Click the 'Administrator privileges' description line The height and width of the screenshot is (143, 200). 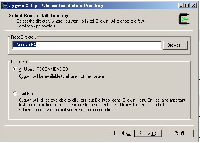click(x=65, y=110)
